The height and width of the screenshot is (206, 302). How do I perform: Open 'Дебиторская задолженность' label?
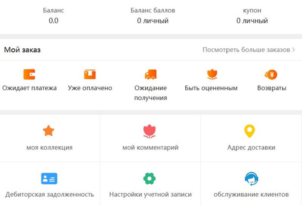[49, 195]
